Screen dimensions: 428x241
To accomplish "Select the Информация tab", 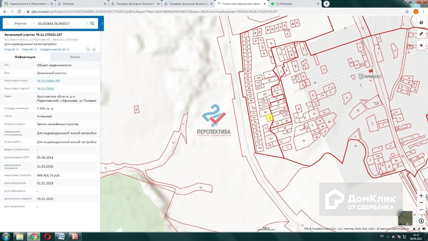I will pyautogui.click(x=25, y=57).
